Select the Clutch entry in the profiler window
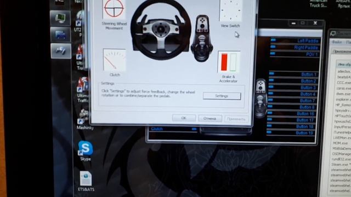The height and width of the screenshot is (197, 351). tap(173, 129)
